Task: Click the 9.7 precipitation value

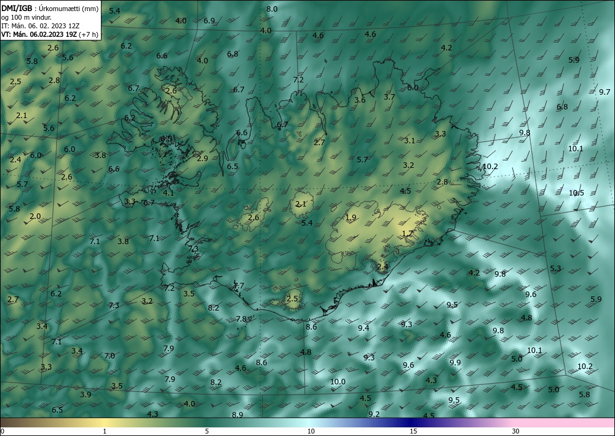Action: tap(605, 92)
